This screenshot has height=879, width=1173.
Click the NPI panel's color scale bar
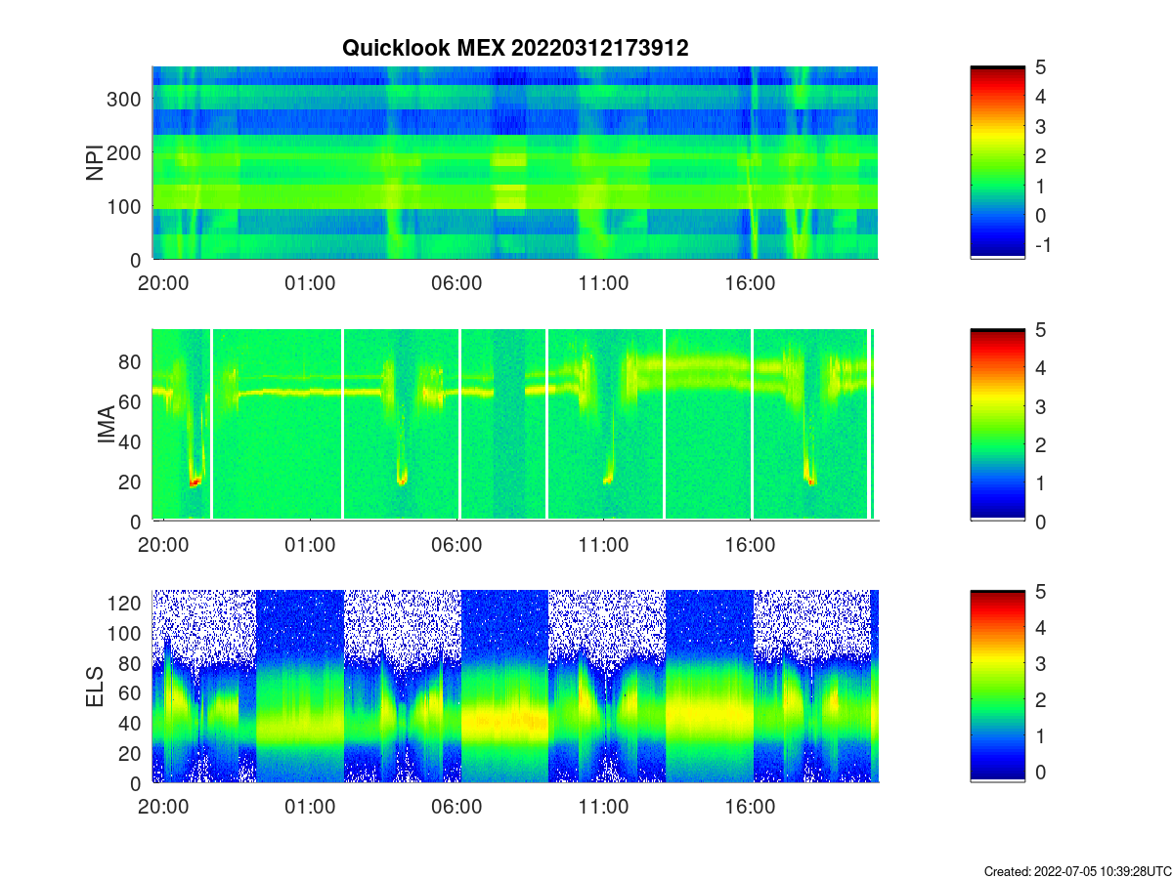coord(997,162)
